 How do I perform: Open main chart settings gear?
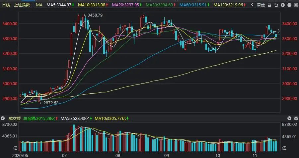coord(296,5)
